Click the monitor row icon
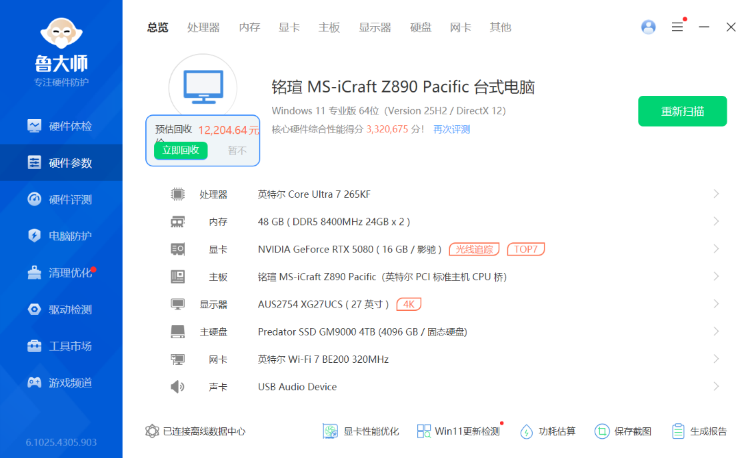 177,304
